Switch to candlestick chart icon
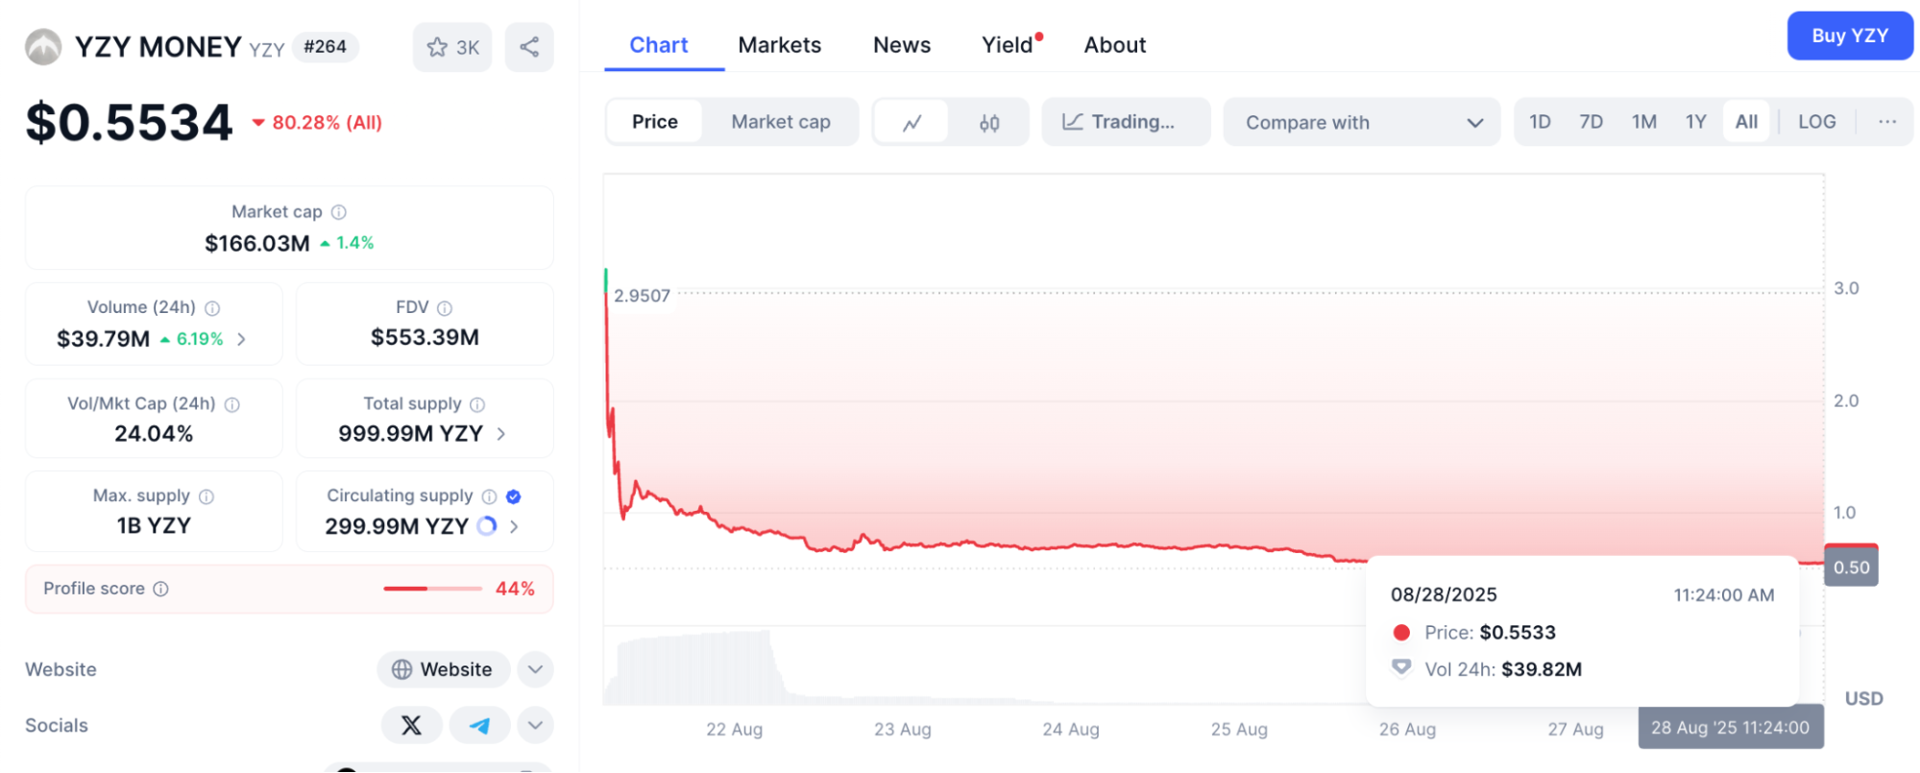 pyautogui.click(x=989, y=122)
